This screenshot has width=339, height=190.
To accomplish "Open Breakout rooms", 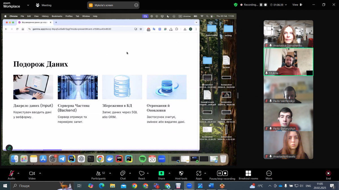I will pyautogui.click(x=248, y=173).
